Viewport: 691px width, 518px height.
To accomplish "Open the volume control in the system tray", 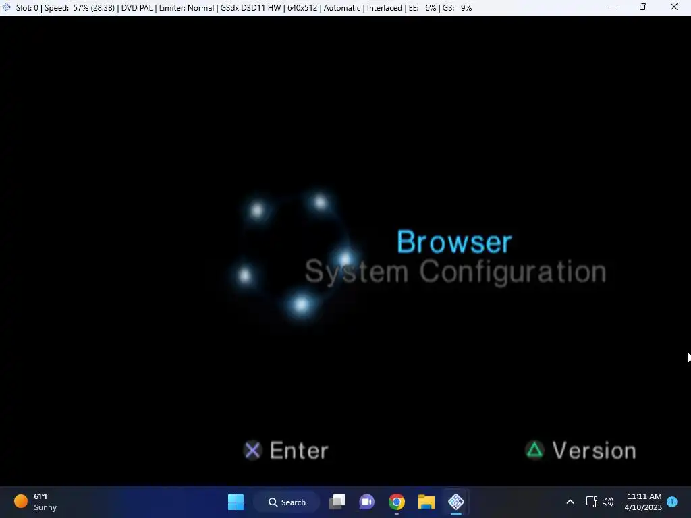I will 608,502.
